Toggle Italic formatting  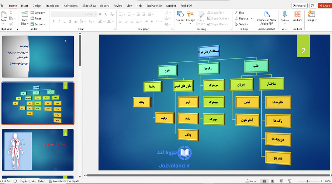click(x=59, y=21)
